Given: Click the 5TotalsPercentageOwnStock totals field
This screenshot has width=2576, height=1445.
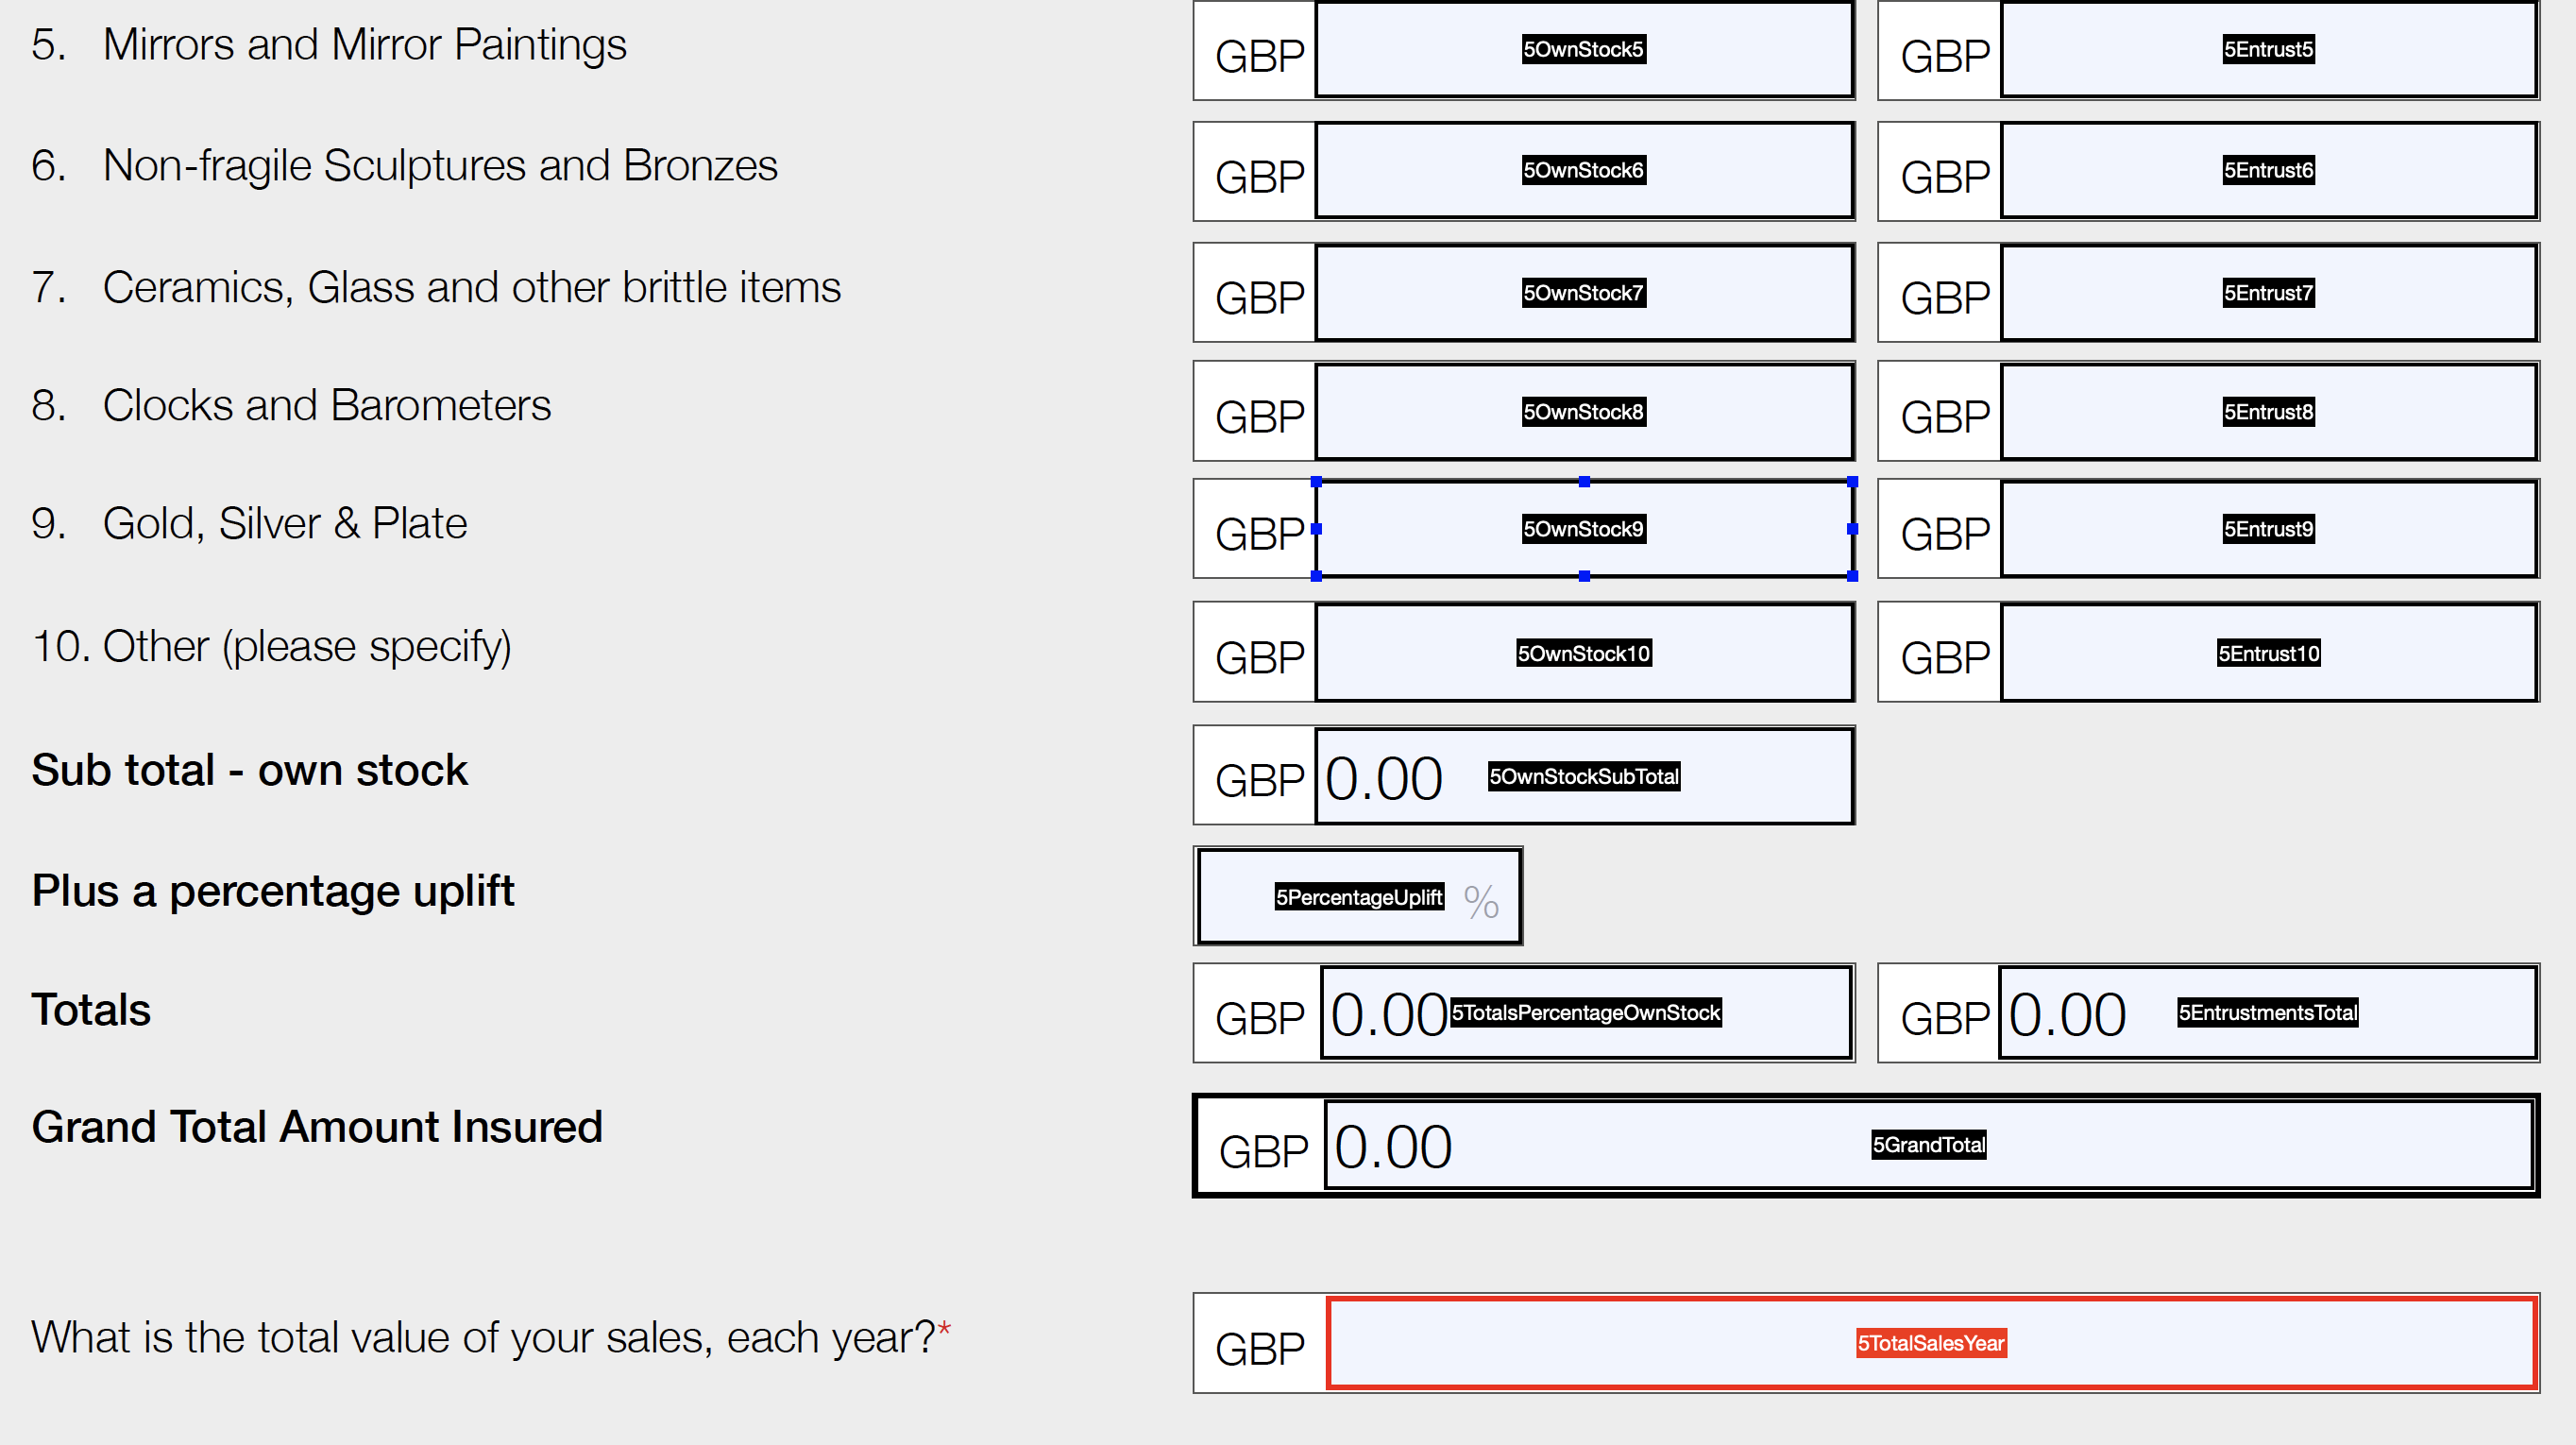Looking at the screenshot, I should (x=1585, y=1013).
